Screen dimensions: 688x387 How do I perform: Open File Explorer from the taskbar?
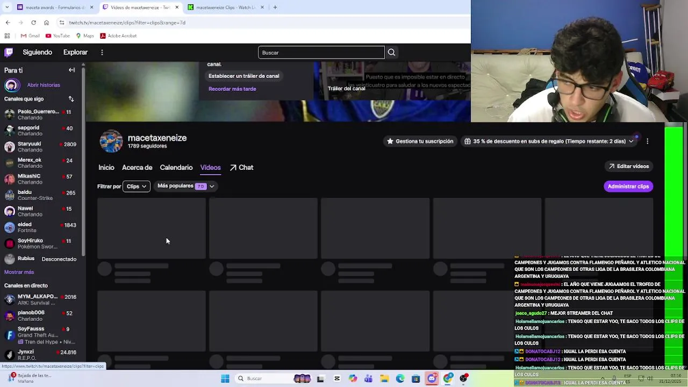point(384,378)
